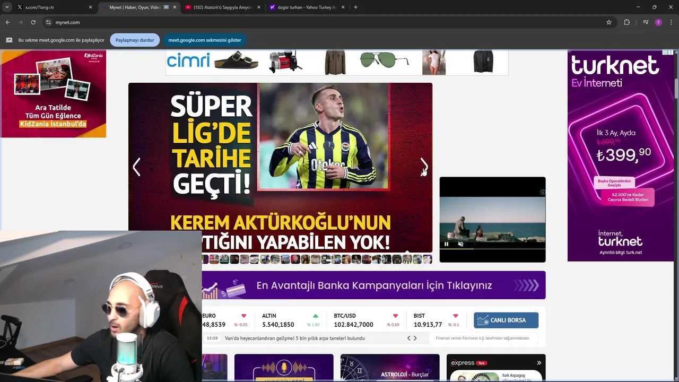
Task: Switch to the Mynet Haber tab
Action: point(139,7)
